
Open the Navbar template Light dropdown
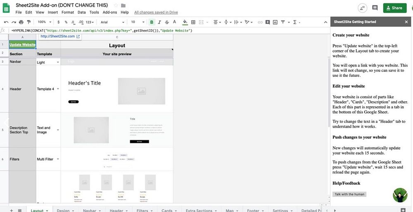(x=58, y=62)
